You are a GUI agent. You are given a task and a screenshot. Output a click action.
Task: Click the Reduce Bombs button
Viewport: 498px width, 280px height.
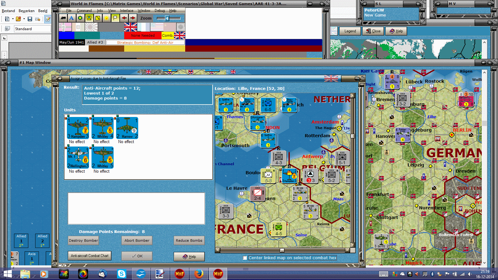[189, 240]
